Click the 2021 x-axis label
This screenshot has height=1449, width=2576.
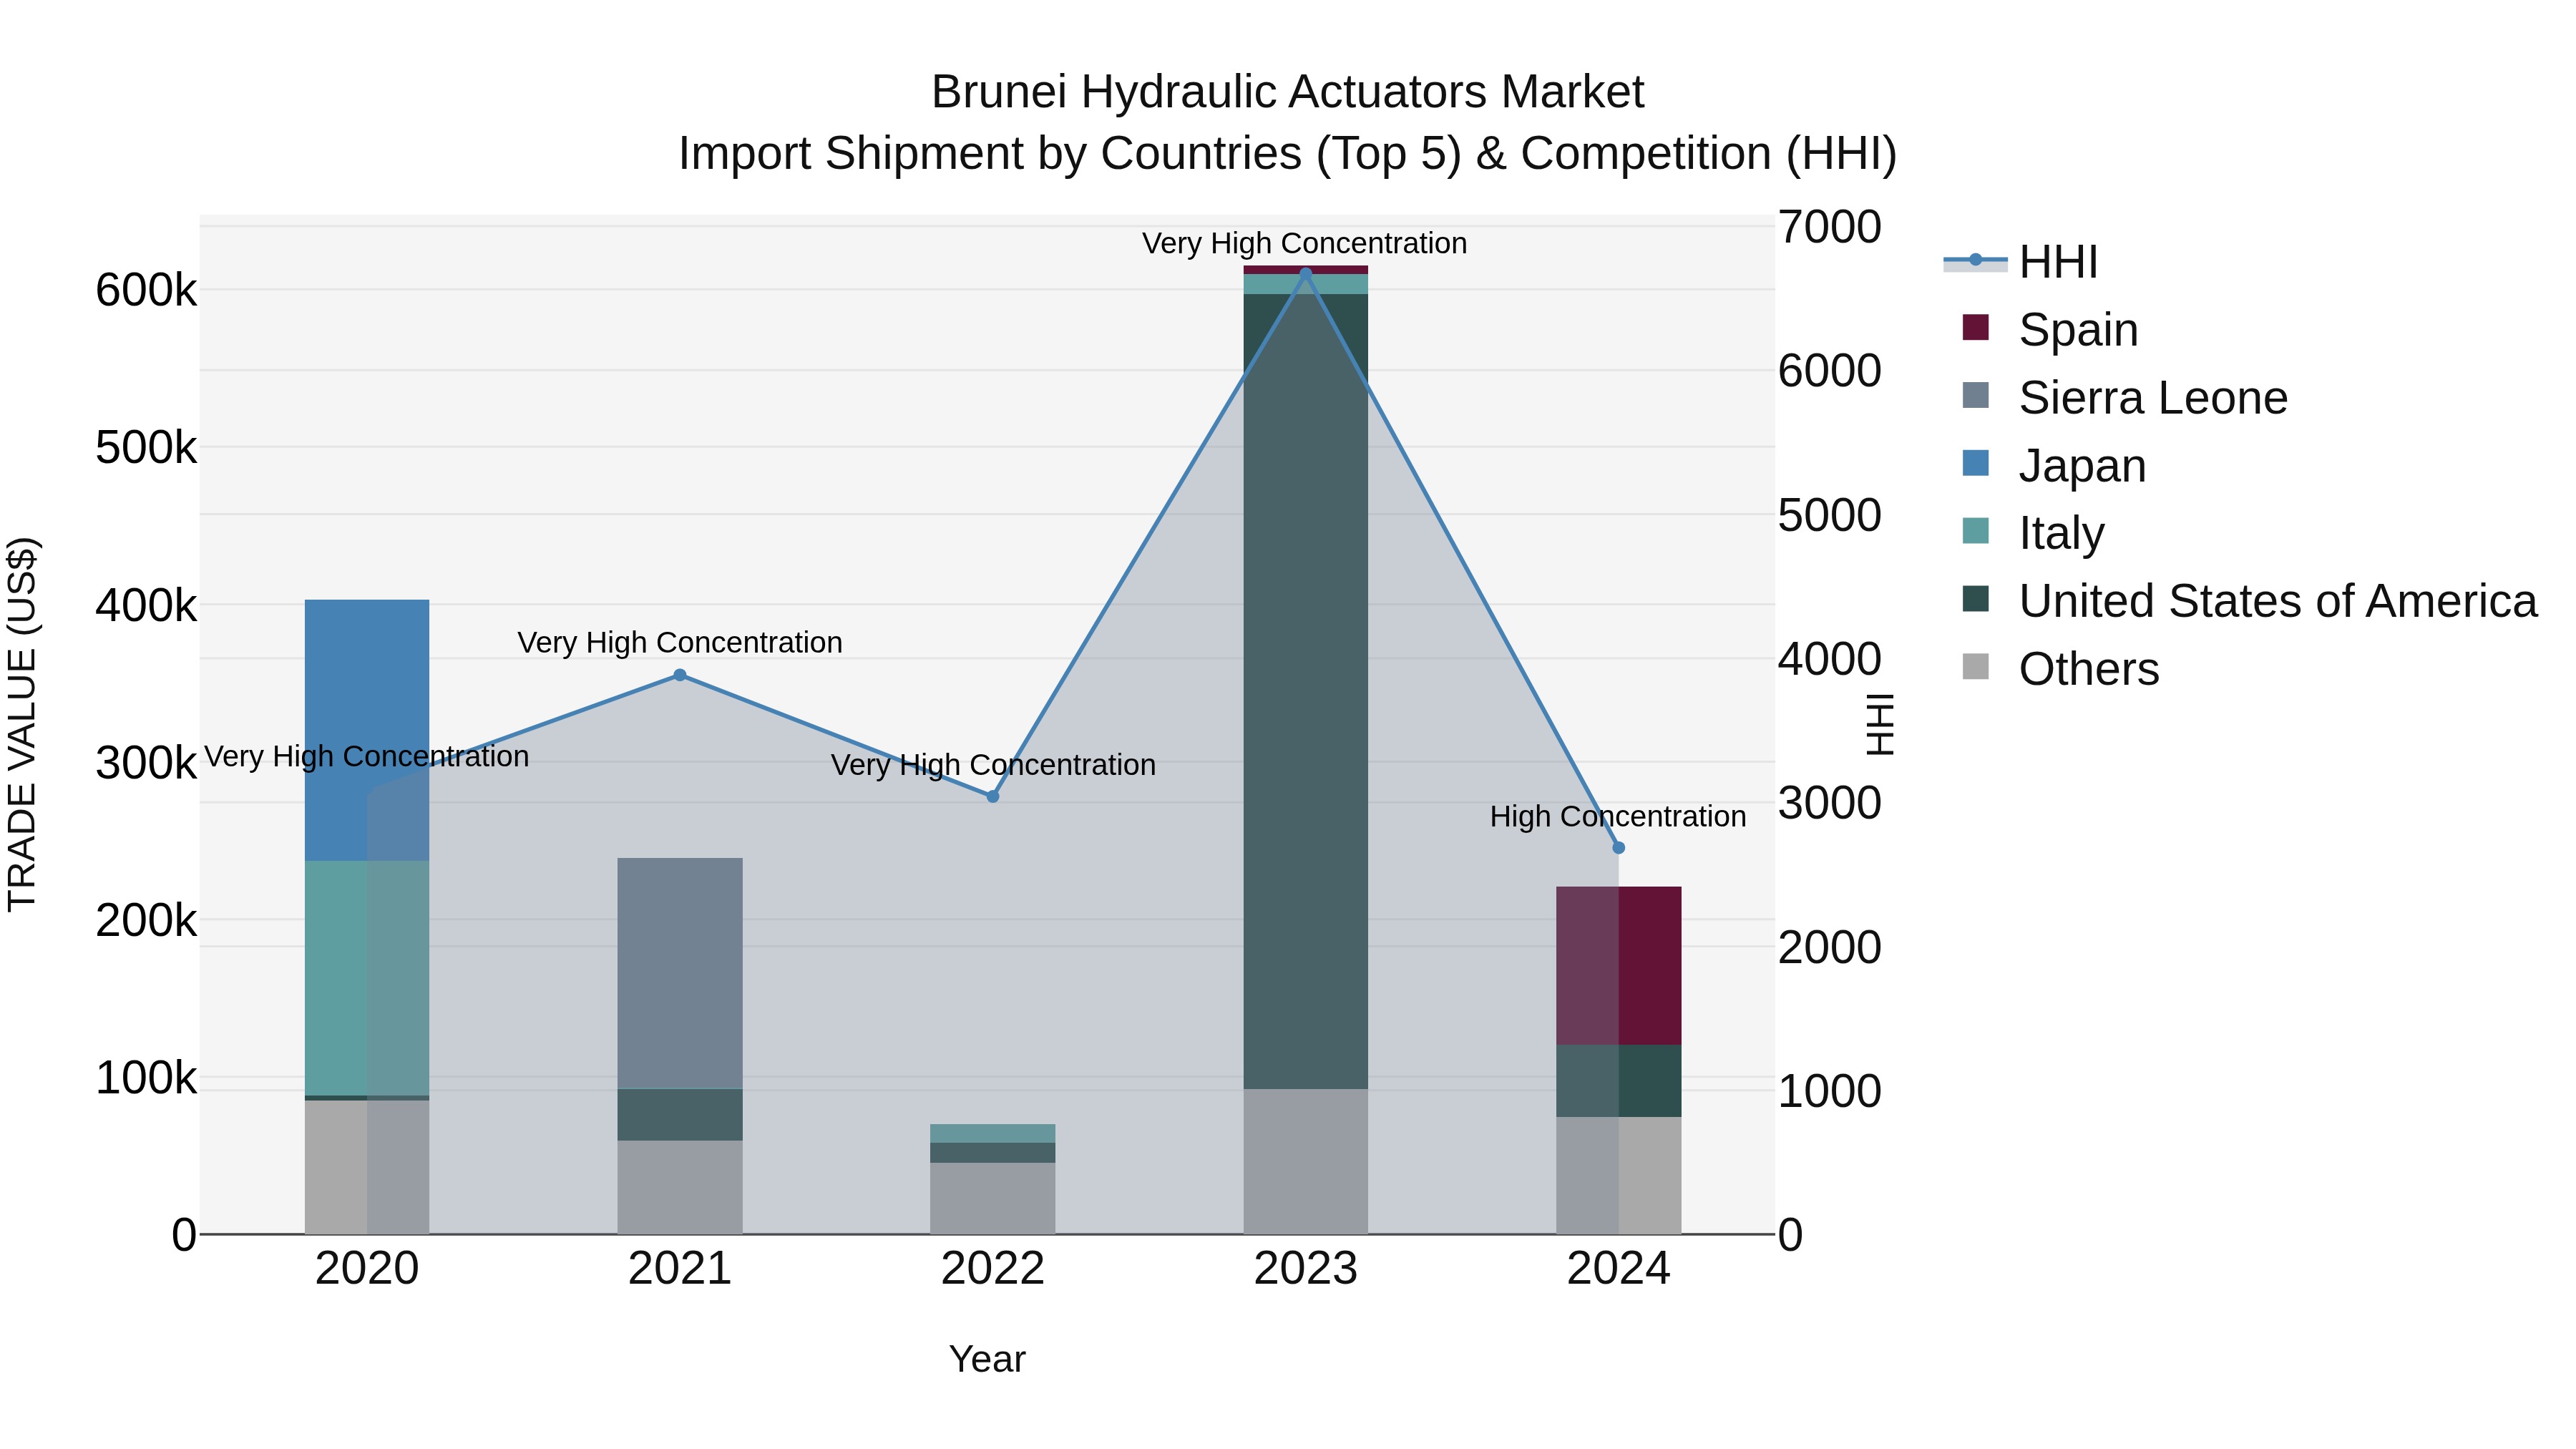(x=680, y=1269)
